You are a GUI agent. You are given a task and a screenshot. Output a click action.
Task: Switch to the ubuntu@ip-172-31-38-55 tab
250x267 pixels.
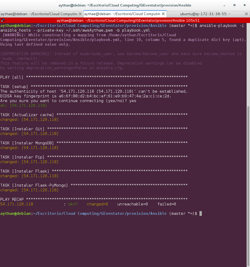pyautogui.click(x=205, y=14)
